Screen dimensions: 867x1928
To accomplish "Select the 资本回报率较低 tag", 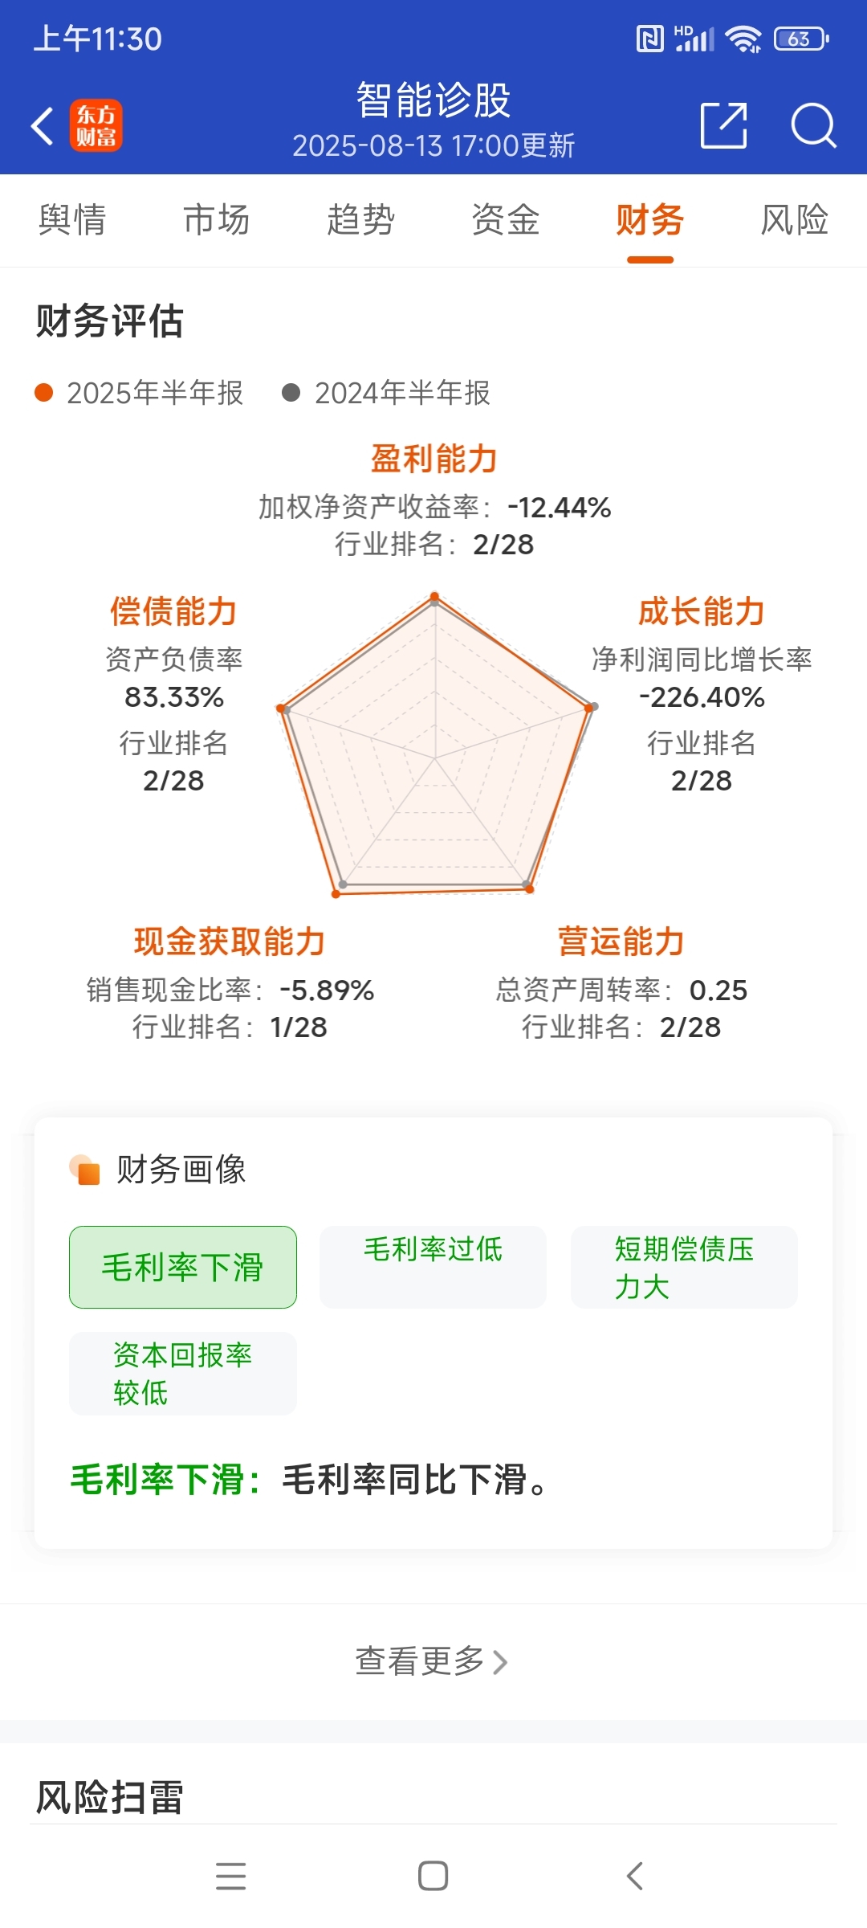I will click(183, 1374).
